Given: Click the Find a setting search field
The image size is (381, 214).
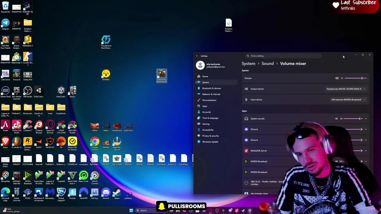Looking at the screenshot, I should [283, 56].
